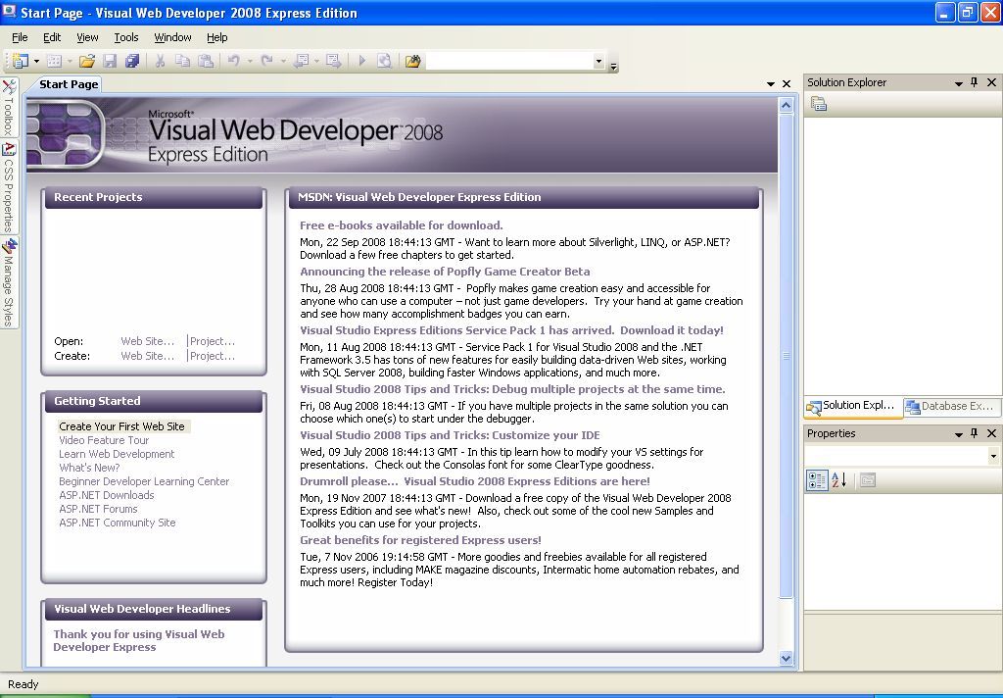The height and width of the screenshot is (698, 1003).
Task: Open Solution Explorer window position dropdown
Action: 959,83
